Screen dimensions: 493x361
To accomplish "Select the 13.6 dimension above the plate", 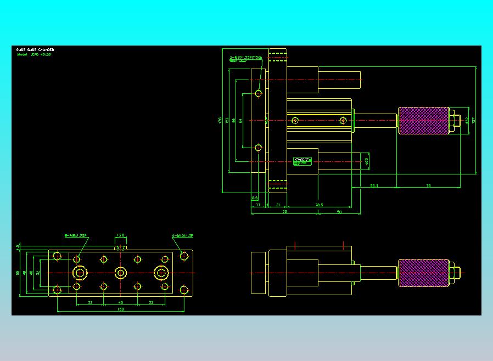I will point(121,235).
